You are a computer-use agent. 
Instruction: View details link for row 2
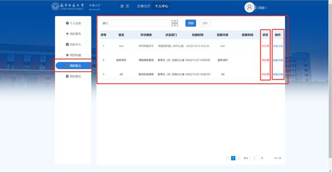tap(278, 60)
